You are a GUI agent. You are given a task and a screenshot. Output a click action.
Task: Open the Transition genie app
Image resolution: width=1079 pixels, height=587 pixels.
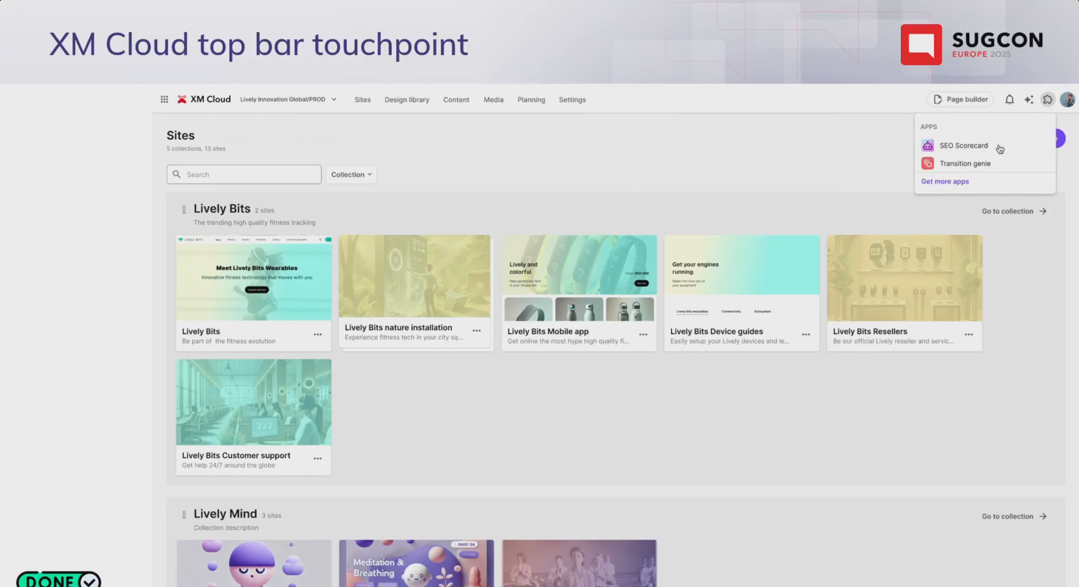pos(965,163)
